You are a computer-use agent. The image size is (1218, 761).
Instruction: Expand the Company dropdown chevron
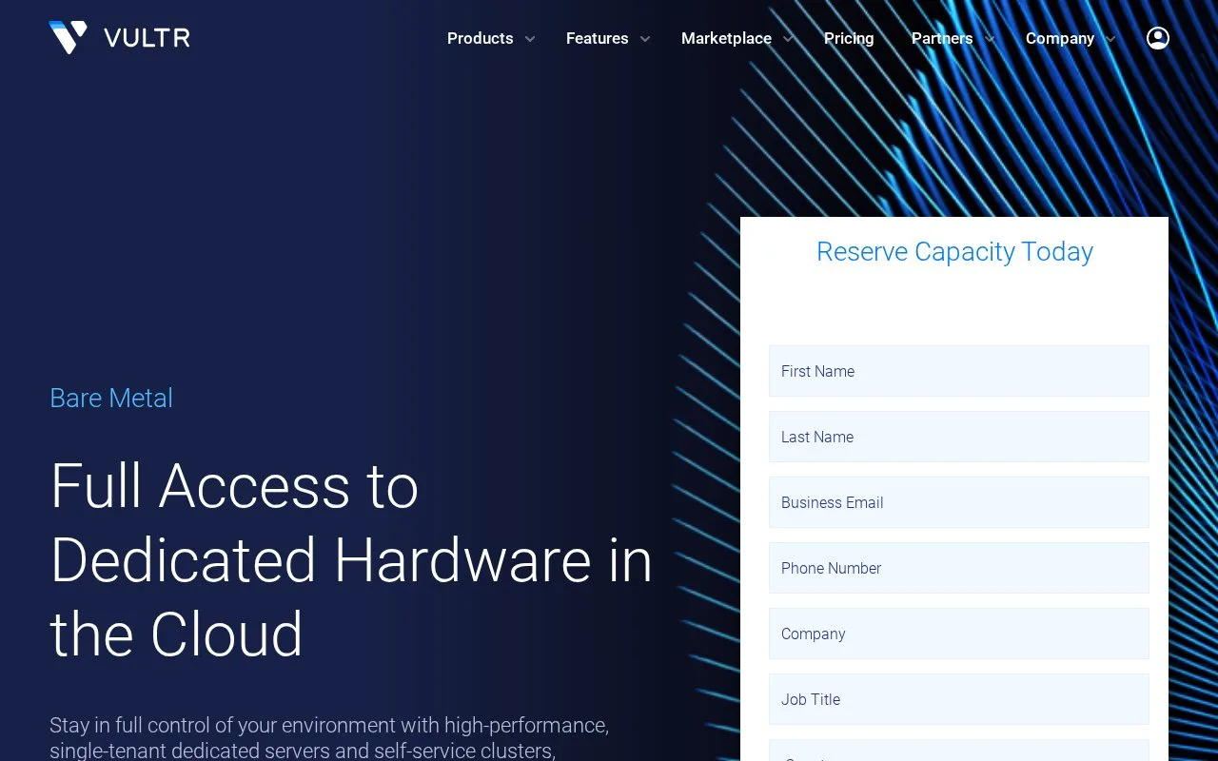coord(1110,39)
